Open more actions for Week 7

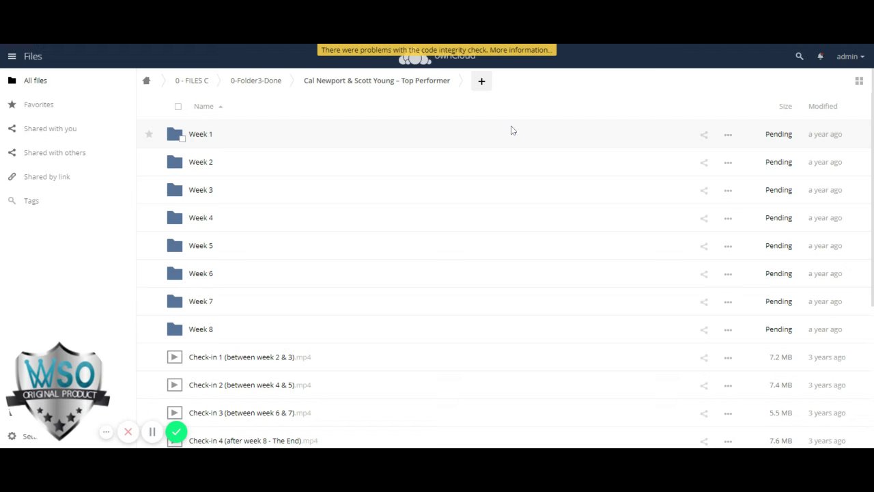pos(728,302)
